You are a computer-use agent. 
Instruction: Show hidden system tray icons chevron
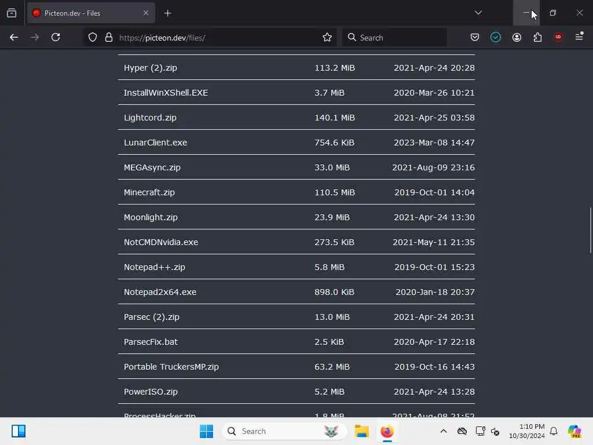pos(443,431)
